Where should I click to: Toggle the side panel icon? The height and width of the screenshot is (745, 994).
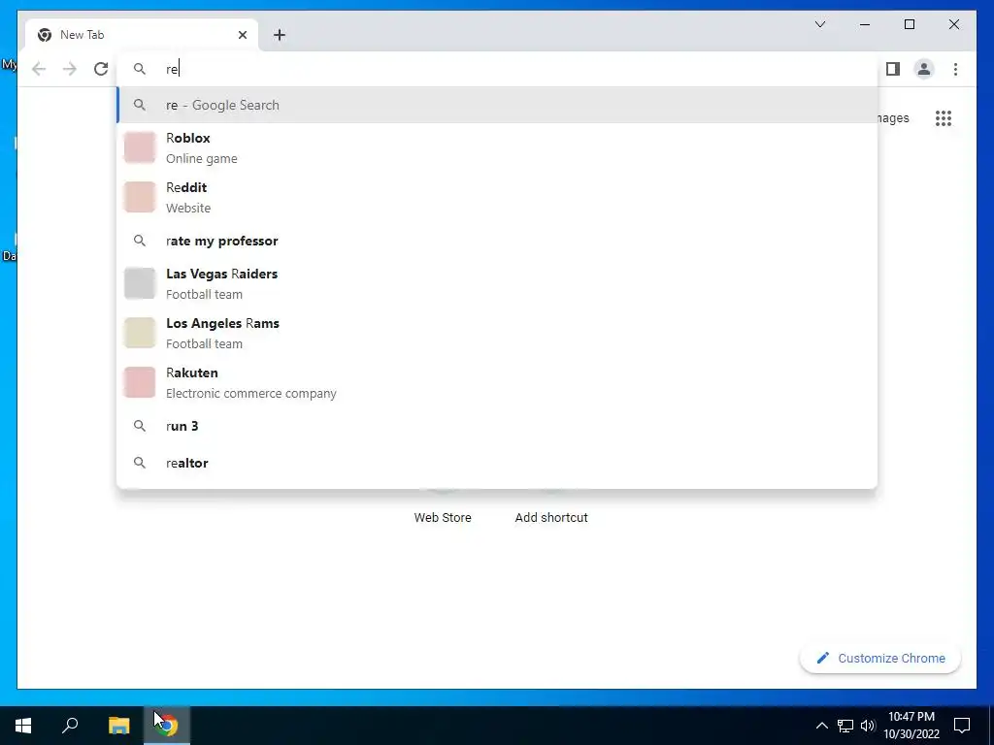click(893, 69)
